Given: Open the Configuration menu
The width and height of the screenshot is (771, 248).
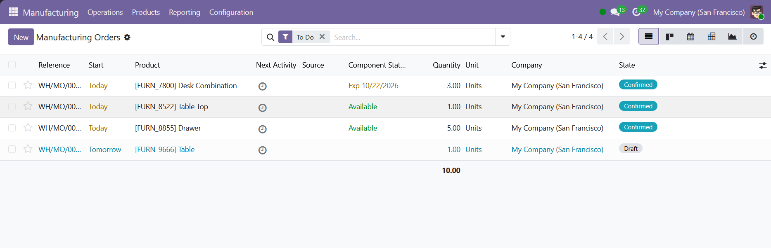Looking at the screenshot, I should click(231, 12).
